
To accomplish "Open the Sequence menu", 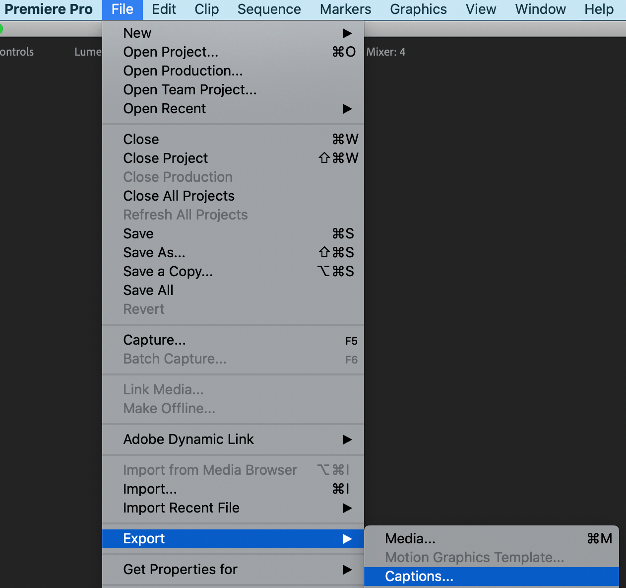I will (269, 9).
